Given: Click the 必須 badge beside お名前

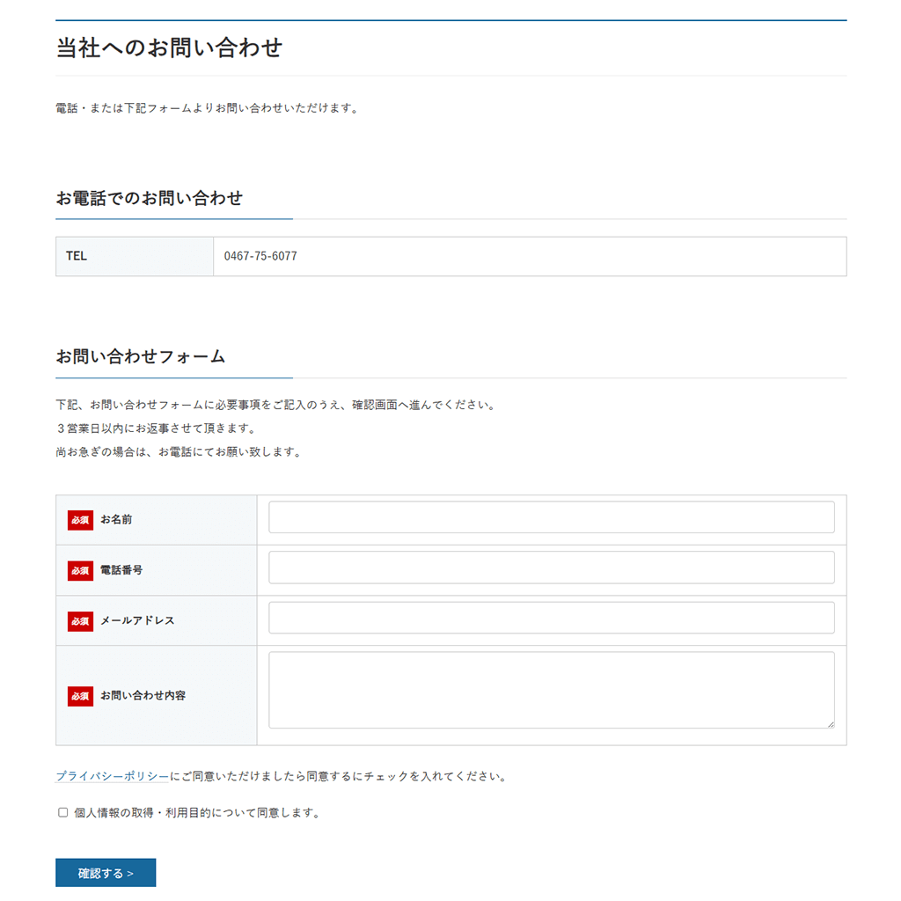Looking at the screenshot, I should [x=80, y=520].
